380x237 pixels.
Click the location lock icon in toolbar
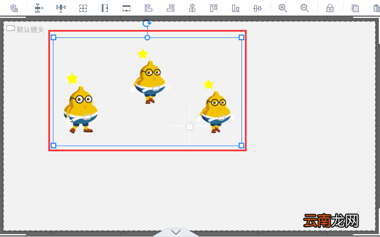tap(14, 8)
